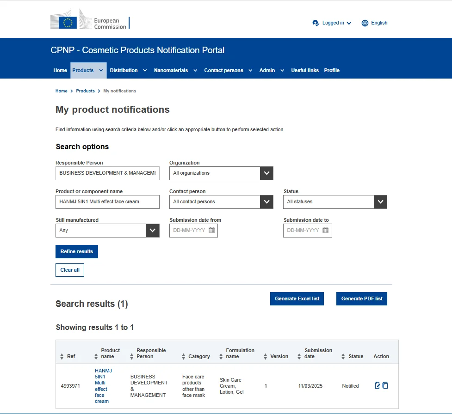The width and height of the screenshot is (452, 414).
Task: Sort results by Submission date arrows
Action: pos(300,357)
